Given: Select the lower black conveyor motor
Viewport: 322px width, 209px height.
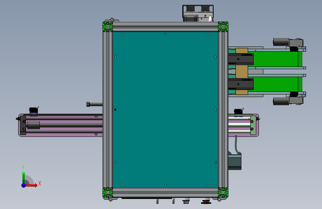Looking at the screenshot, I should click(281, 101).
